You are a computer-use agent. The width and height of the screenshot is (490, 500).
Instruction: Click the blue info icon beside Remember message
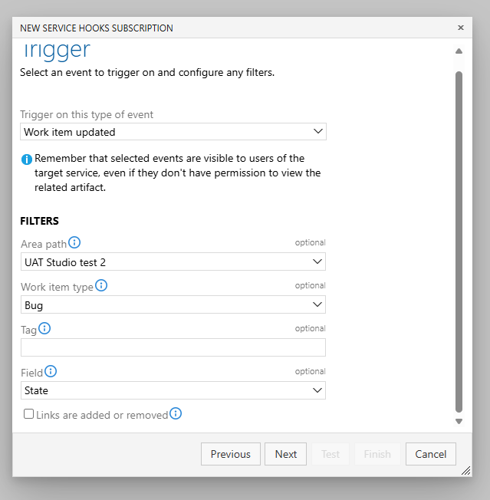click(x=27, y=159)
